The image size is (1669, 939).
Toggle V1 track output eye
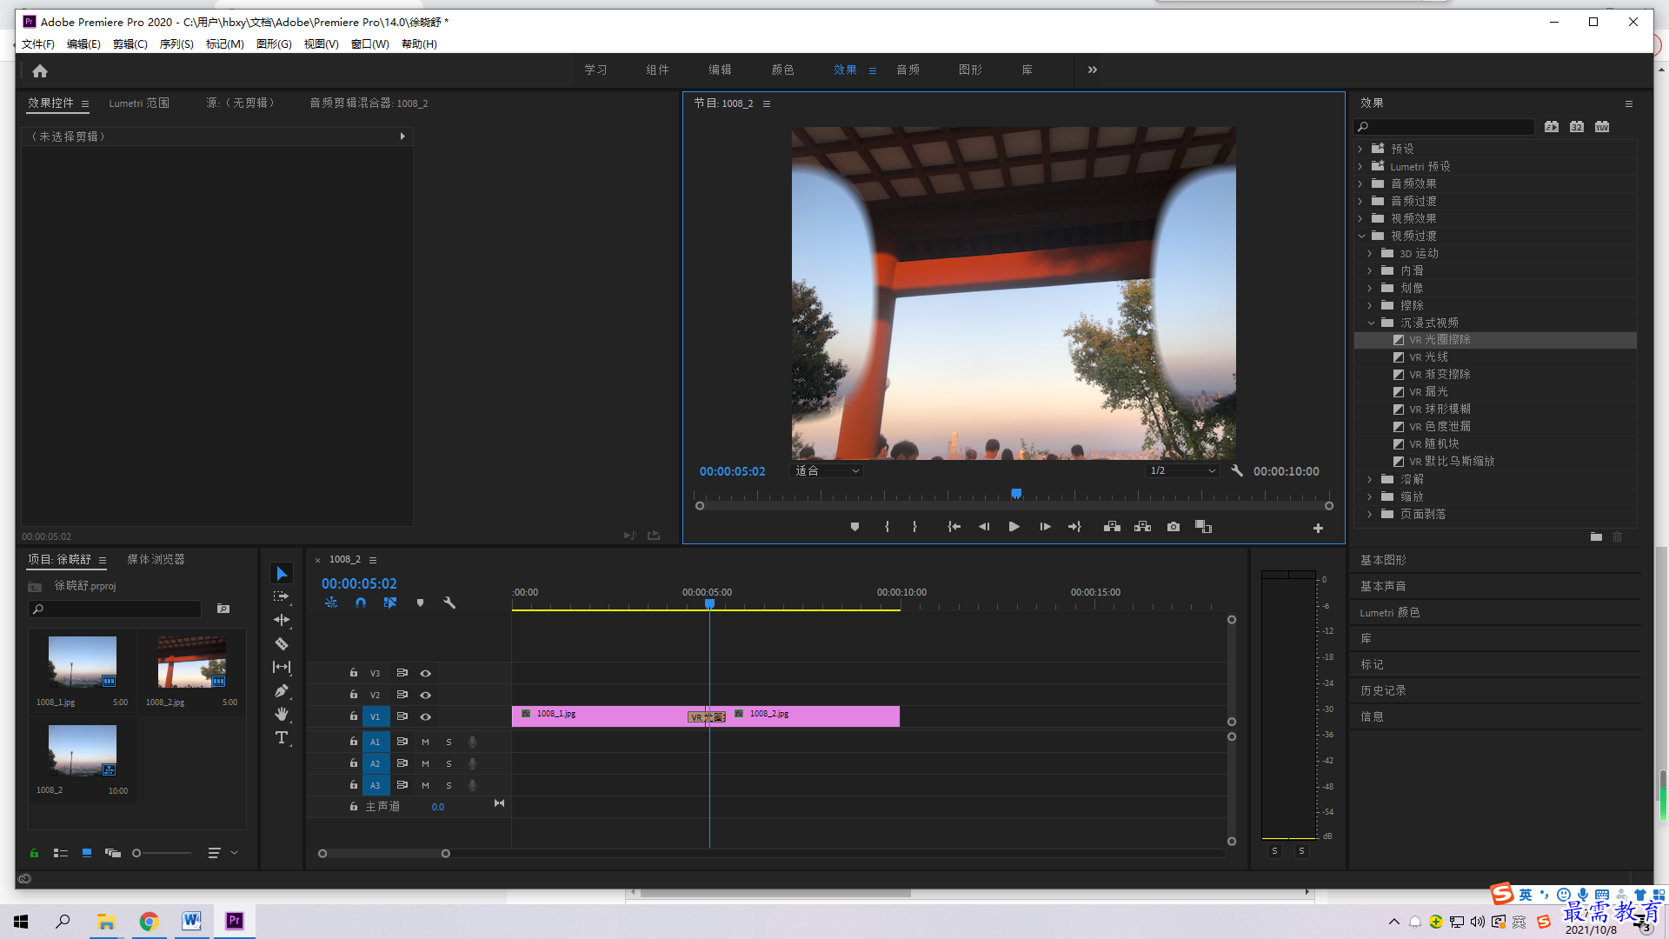coord(426,716)
